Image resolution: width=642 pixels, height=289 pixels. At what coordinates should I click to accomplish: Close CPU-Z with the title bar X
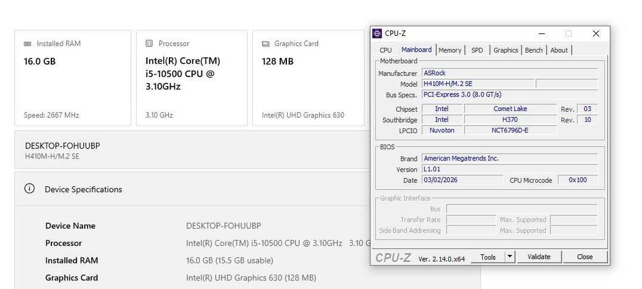pos(596,33)
